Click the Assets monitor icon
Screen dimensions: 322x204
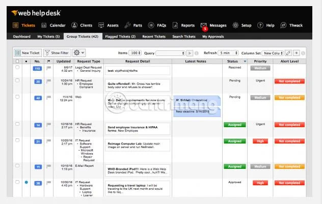click(x=101, y=25)
